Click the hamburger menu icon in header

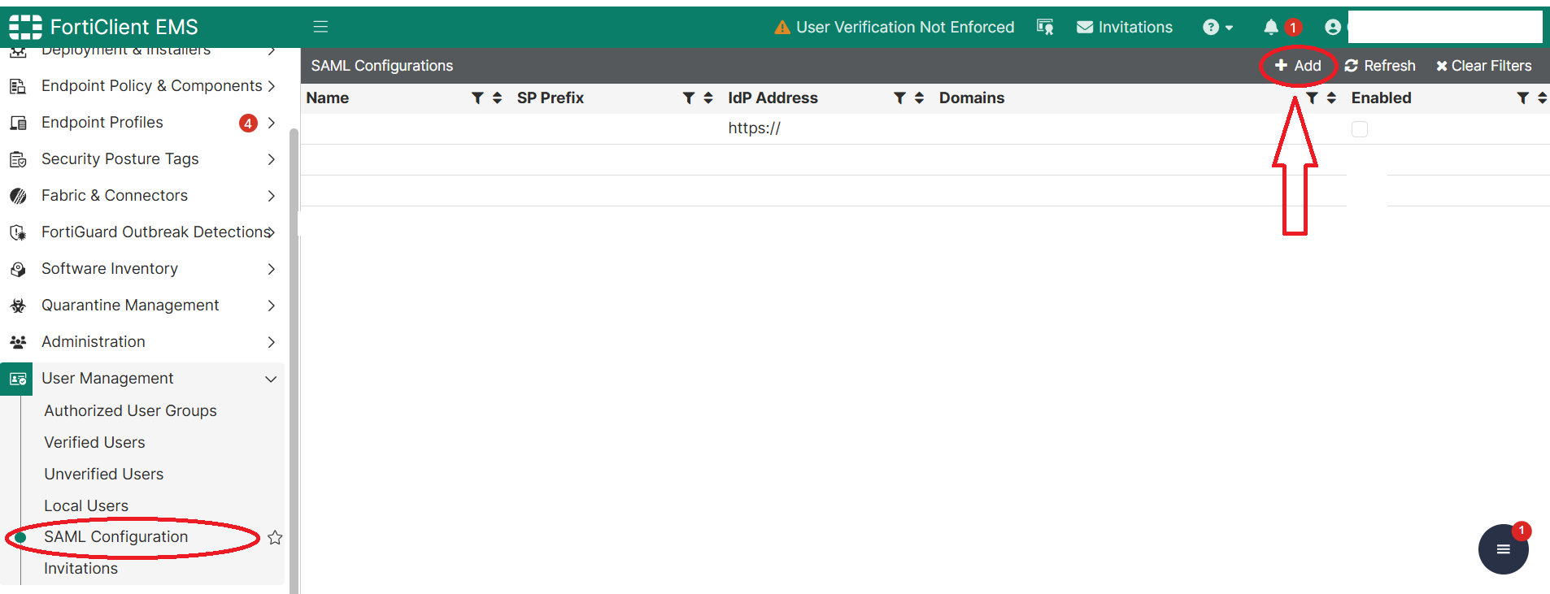pos(320,27)
